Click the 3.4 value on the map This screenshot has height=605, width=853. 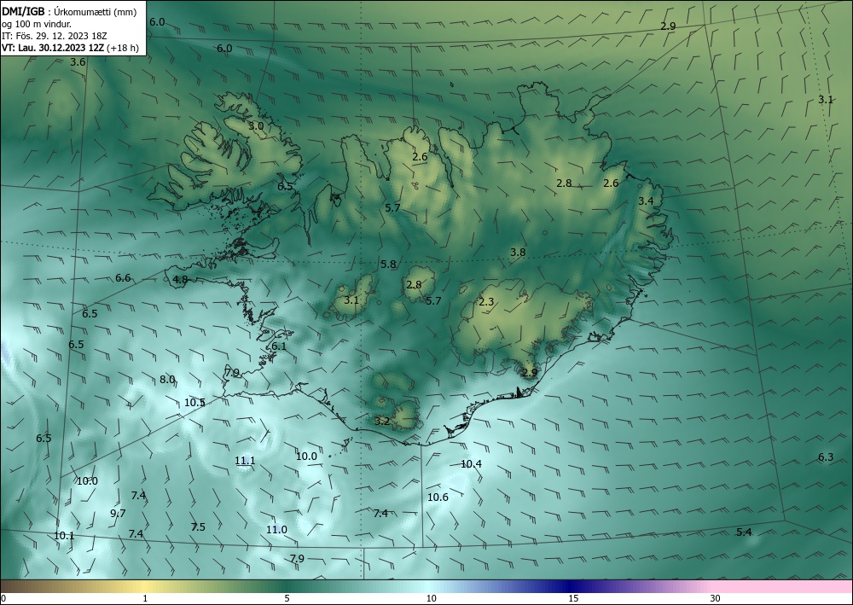tap(646, 201)
